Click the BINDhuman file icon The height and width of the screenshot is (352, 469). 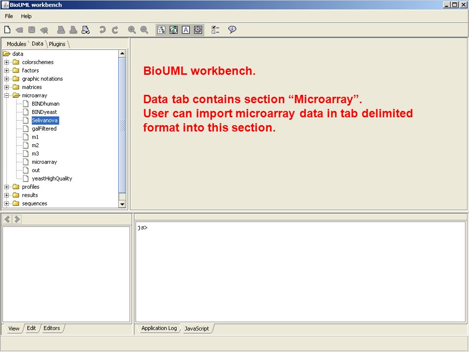tap(26, 104)
